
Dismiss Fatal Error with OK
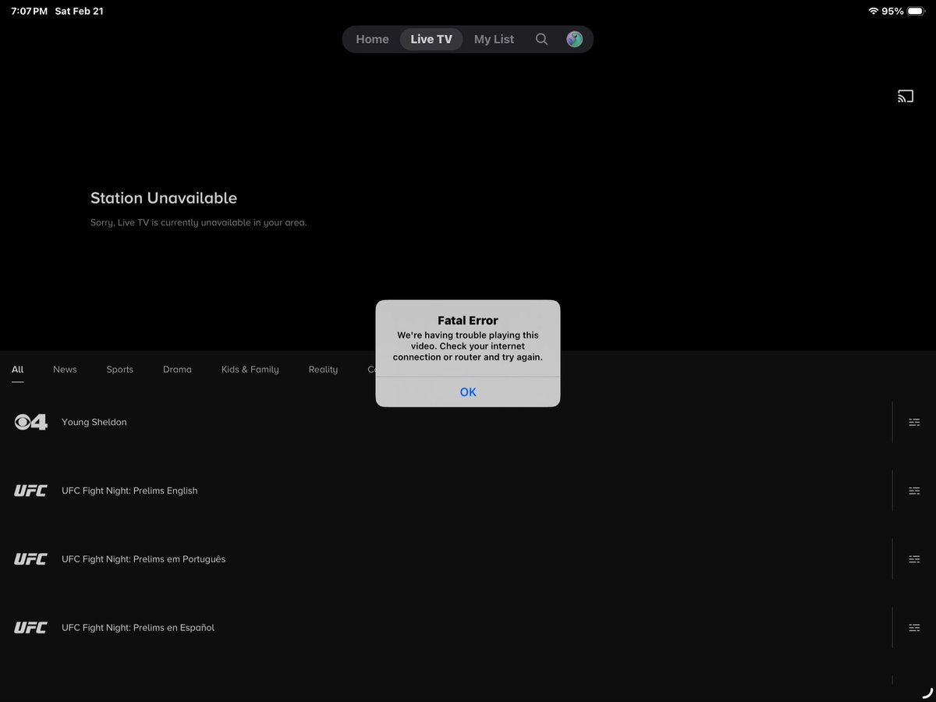pyautogui.click(x=468, y=392)
